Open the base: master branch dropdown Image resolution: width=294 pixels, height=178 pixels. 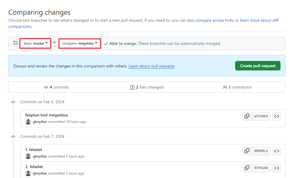36,43
